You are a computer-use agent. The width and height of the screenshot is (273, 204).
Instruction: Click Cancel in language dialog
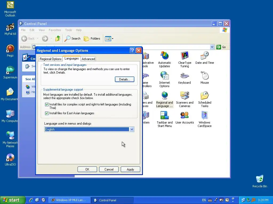click(x=109, y=169)
